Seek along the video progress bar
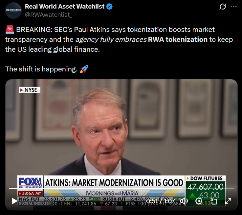Image resolution: width=242 pixels, height=215 pixels. click(x=121, y=189)
